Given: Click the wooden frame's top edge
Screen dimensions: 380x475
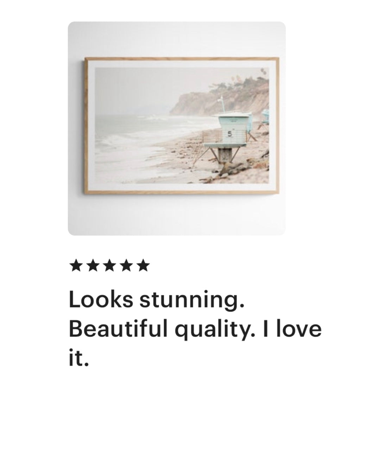Looking at the screenshot, I should (182, 59).
